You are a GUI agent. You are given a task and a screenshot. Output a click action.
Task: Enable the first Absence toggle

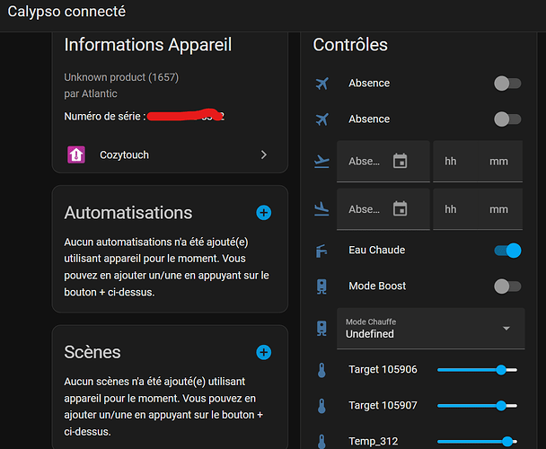tap(506, 84)
